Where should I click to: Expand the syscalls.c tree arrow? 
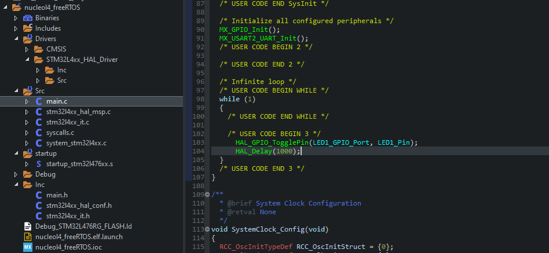tap(27, 133)
